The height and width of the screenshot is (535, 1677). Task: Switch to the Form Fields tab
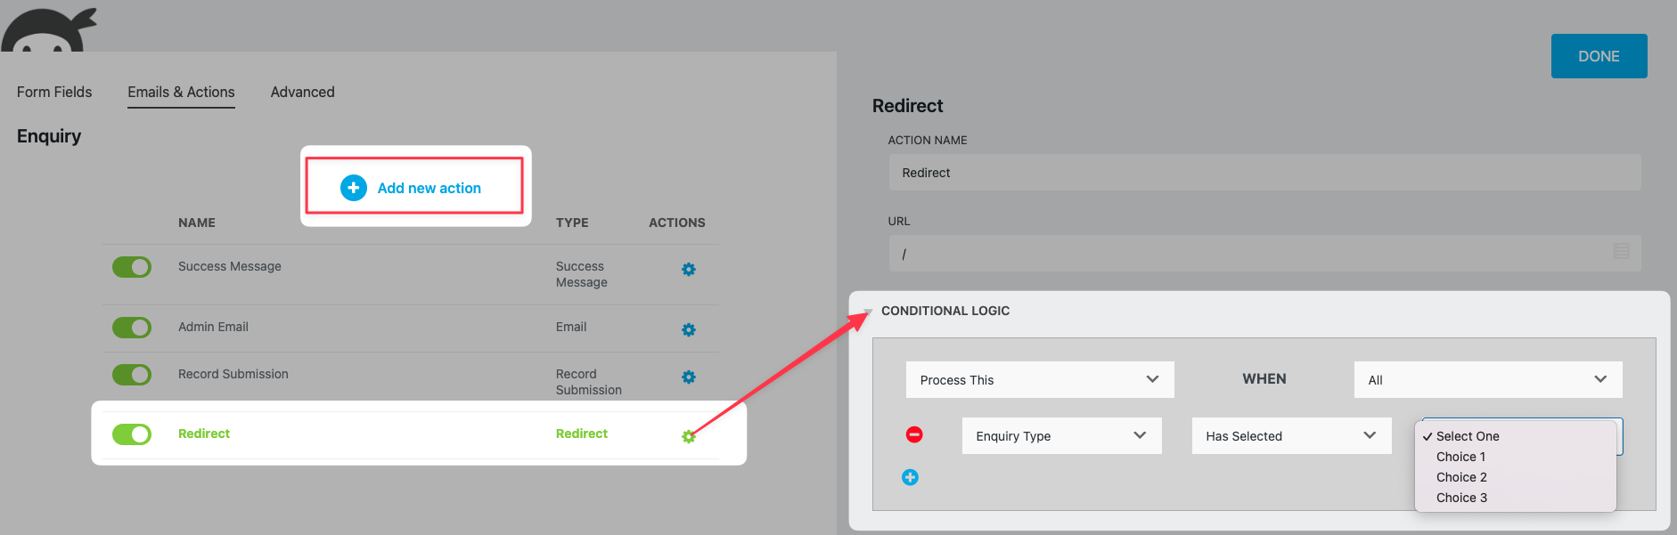click(x=54, y=93)
